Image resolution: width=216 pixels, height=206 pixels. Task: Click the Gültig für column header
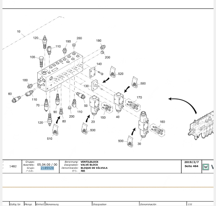pos(15,204)
